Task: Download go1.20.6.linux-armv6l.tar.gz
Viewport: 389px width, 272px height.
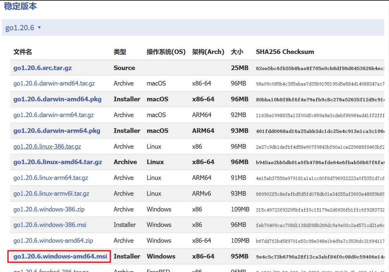Action: point(51,194)
